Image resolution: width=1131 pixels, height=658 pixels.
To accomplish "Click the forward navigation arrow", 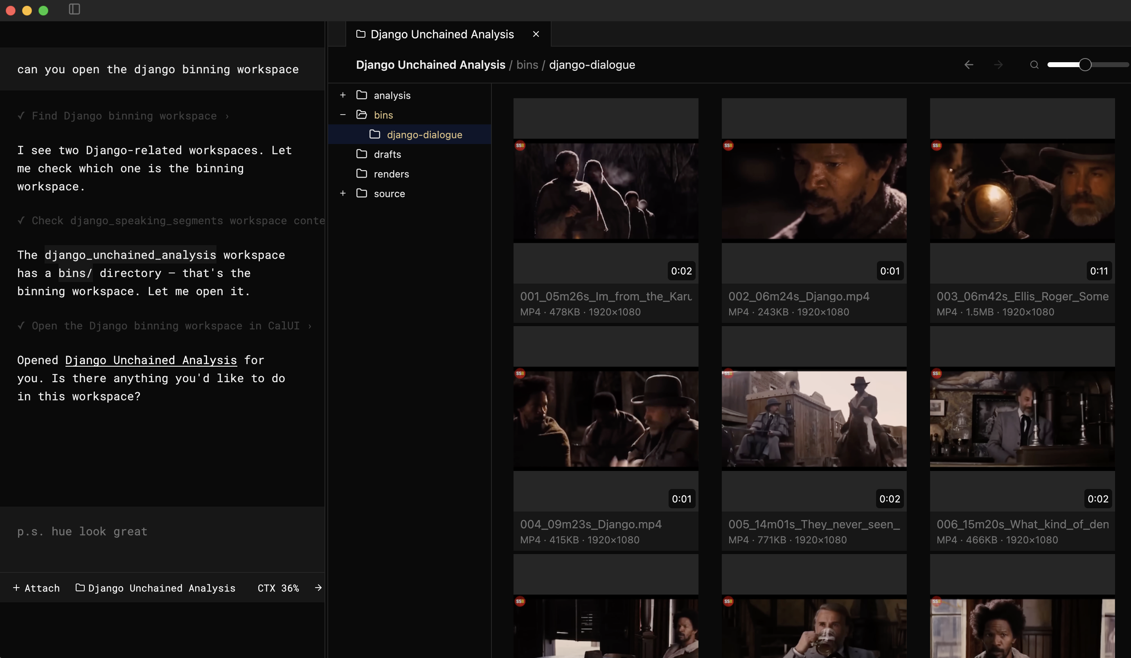I will pos(998,65).
